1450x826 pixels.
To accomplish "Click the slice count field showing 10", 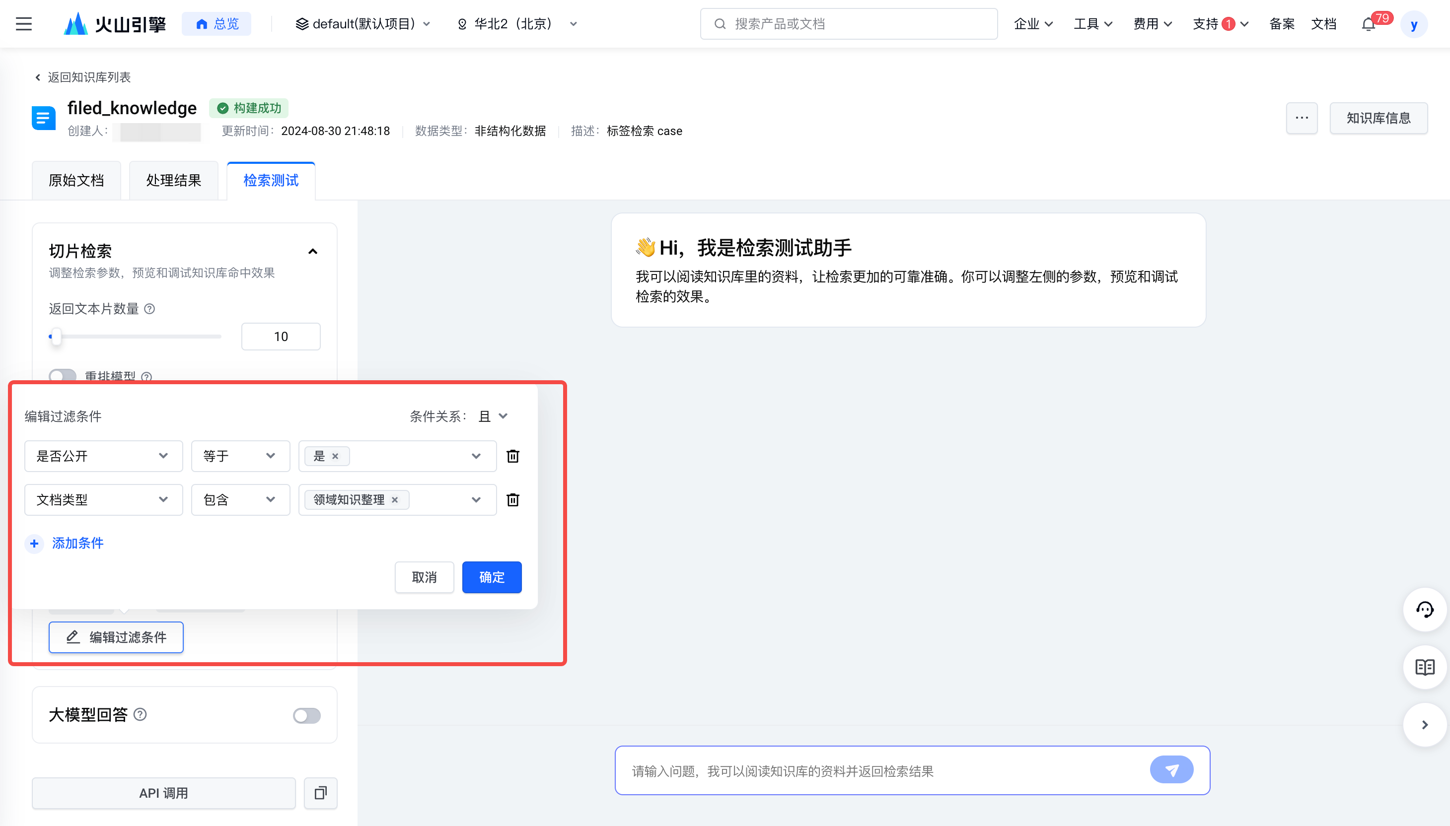I will [281, 337].
